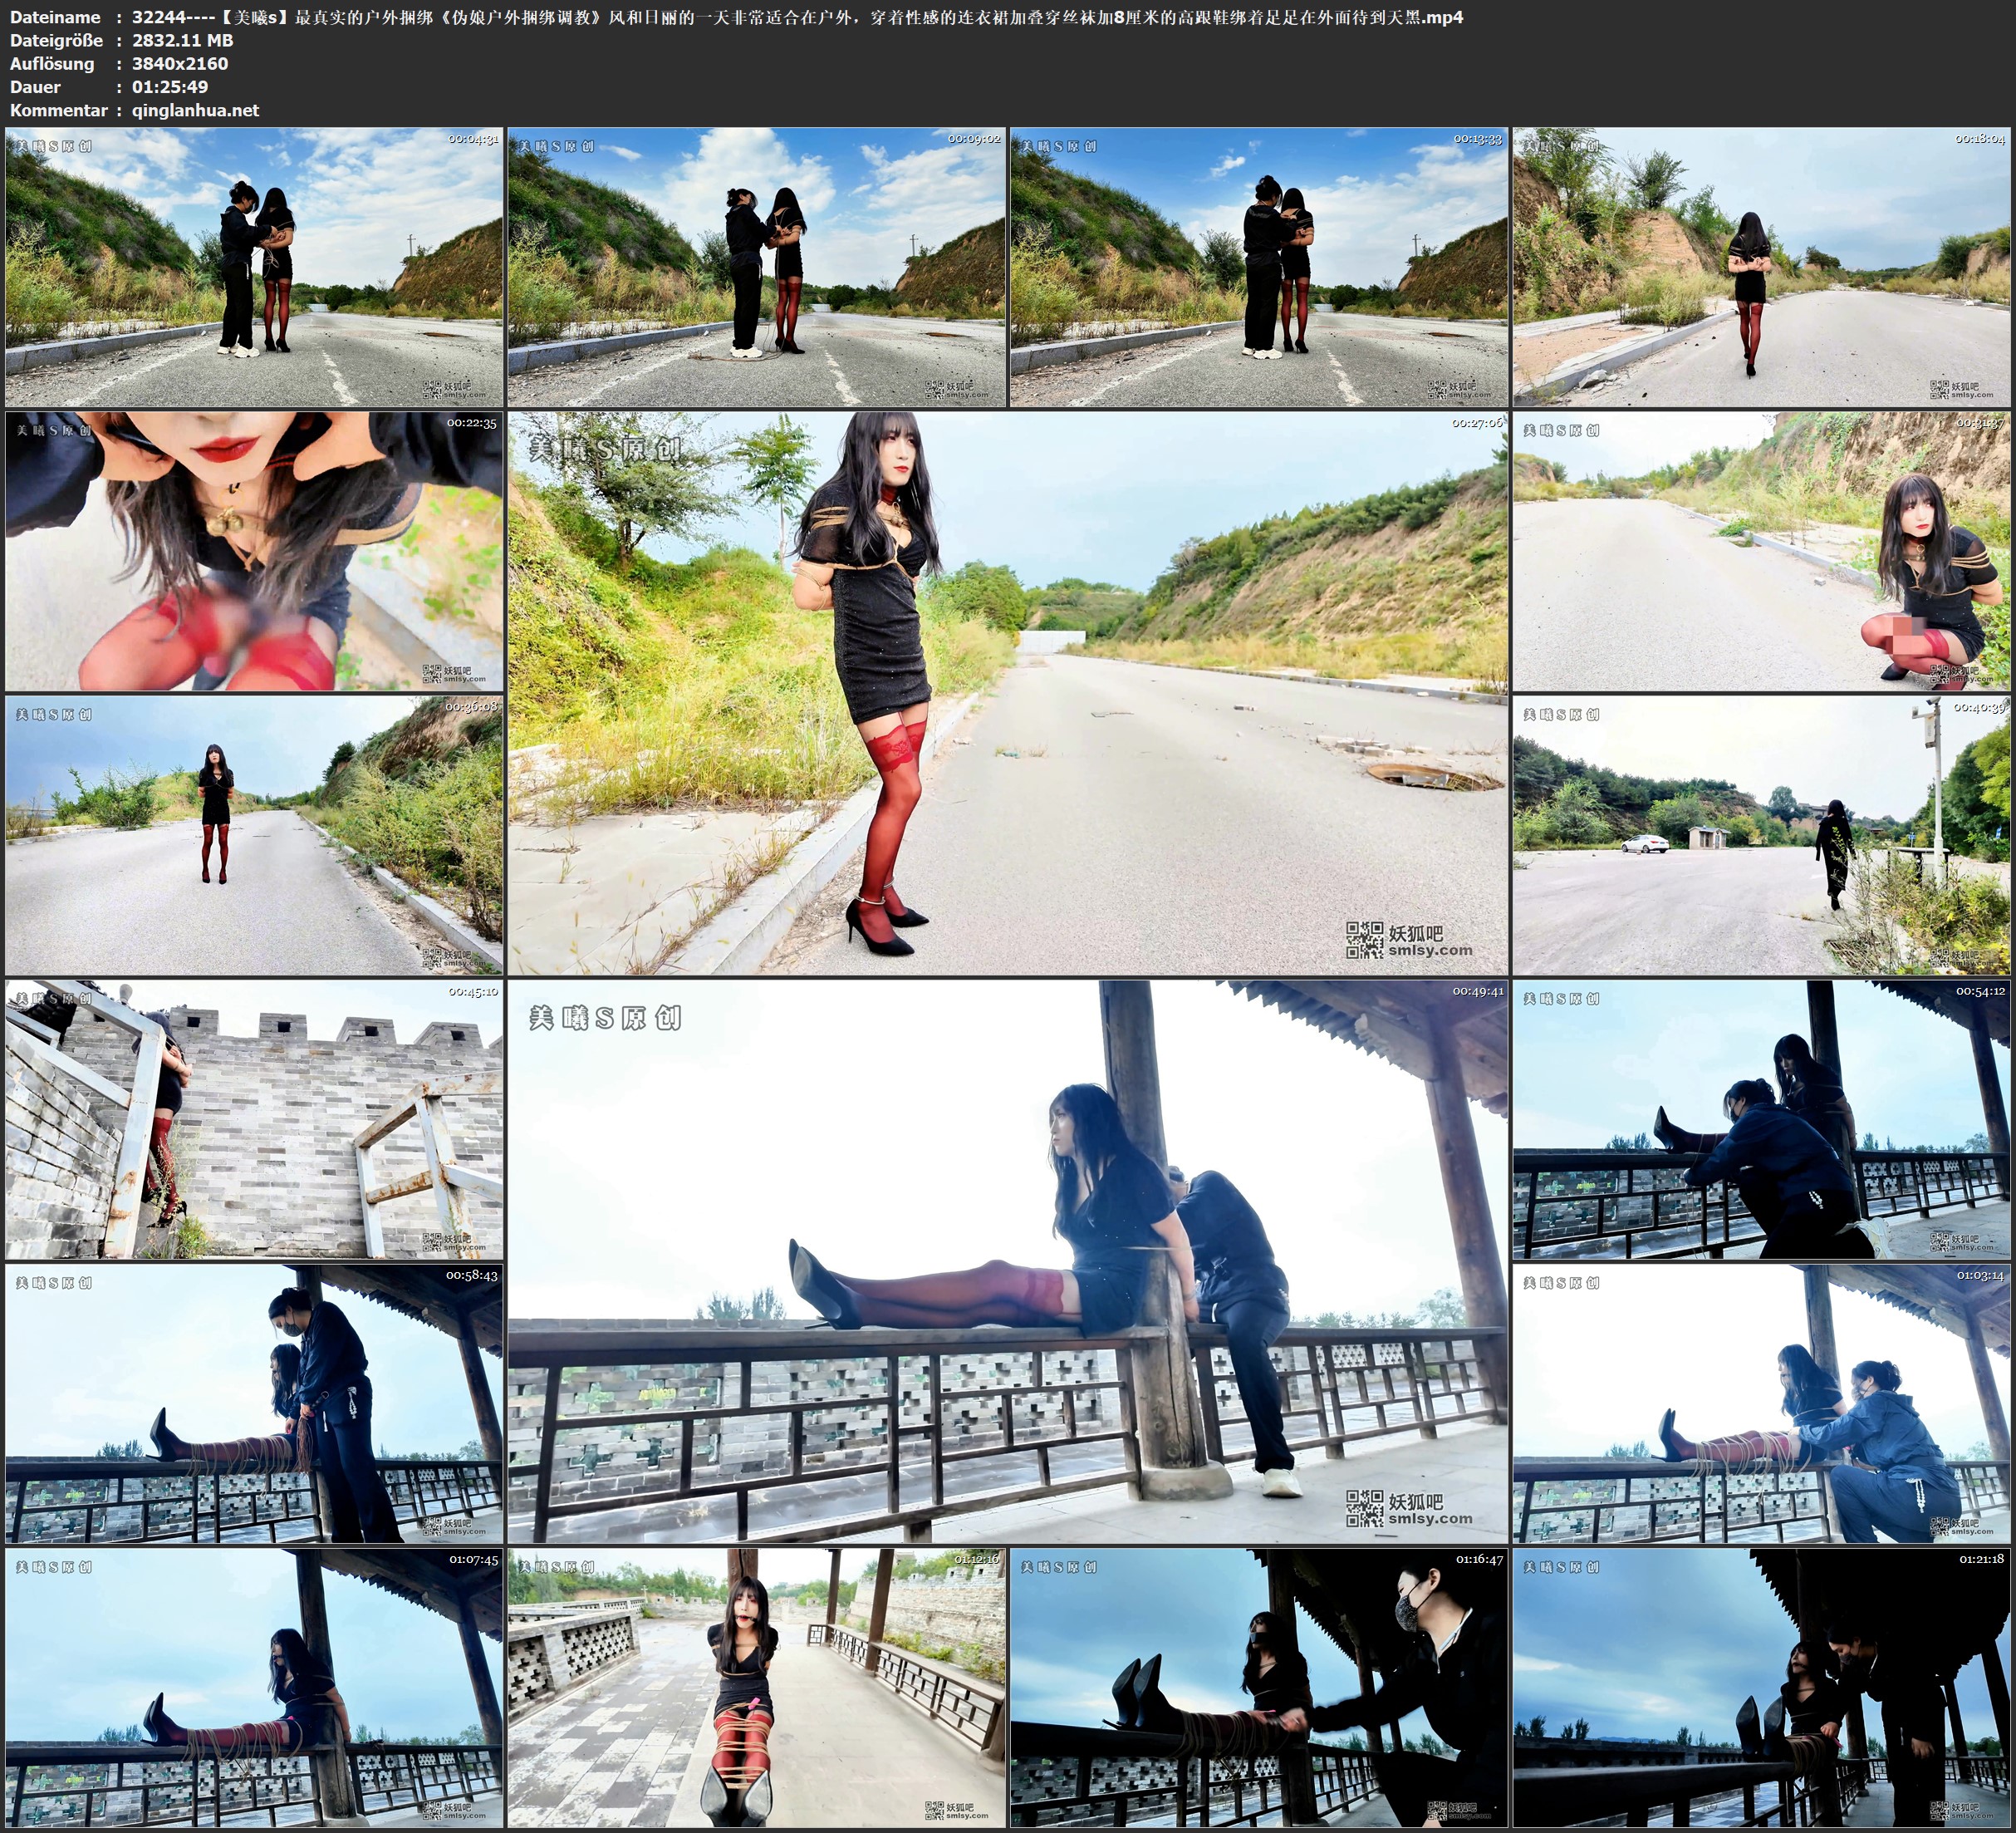
Task: Select the last thumbnail at 01:21:18
Action: point(1761,1687)
